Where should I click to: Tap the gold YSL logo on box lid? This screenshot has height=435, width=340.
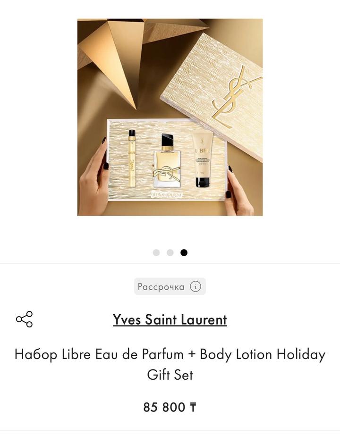coord(236,97)
